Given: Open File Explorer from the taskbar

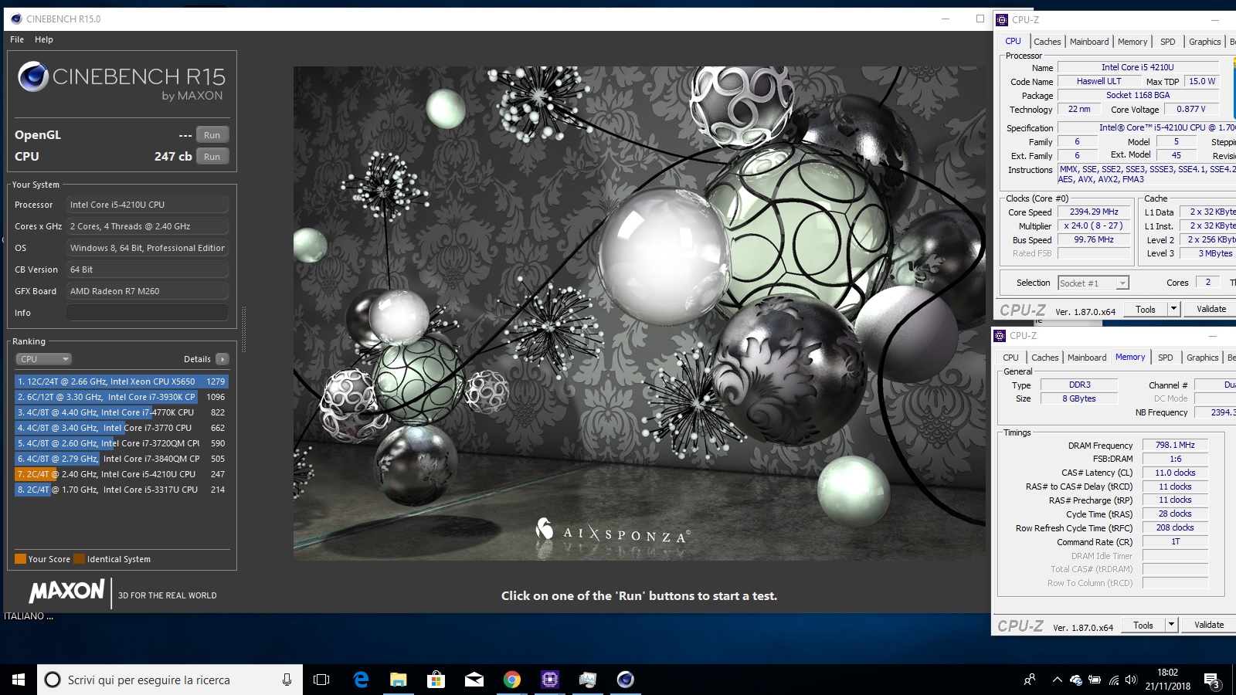Looking at the screenshot, I should pyautogui.click(x=398, y=680).
